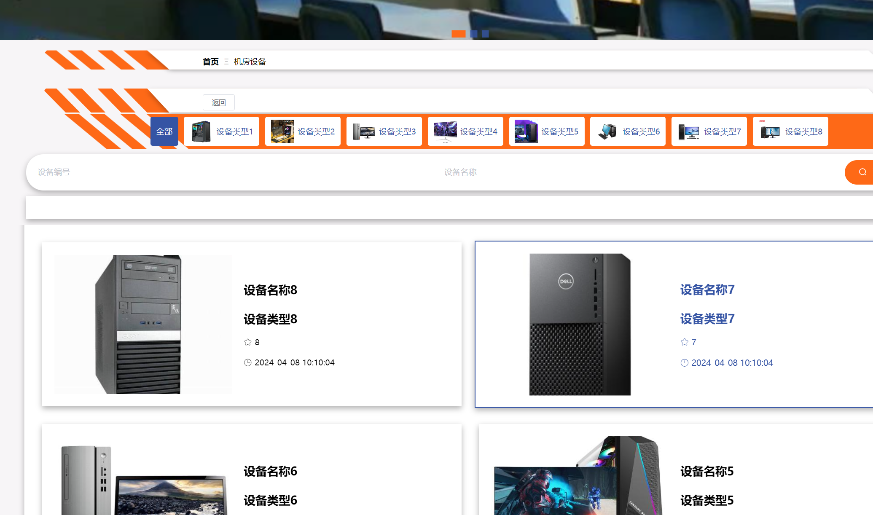
Task: Select the 设备类型1 category icon
Action: [x=201, y=131]
